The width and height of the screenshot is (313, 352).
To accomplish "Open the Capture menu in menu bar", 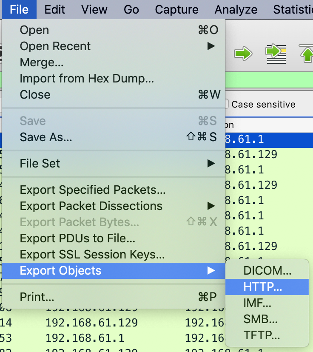I will (x=176, y=9).
